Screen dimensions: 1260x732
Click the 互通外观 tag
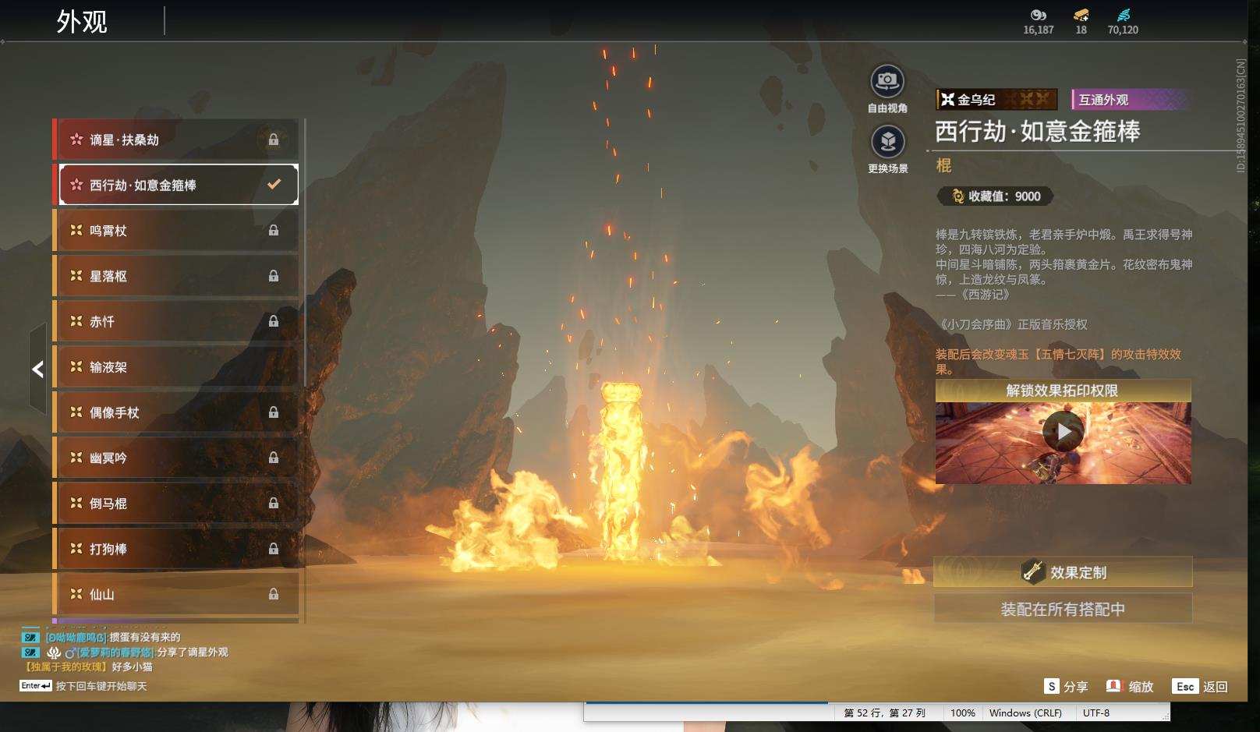[1131, 99]
